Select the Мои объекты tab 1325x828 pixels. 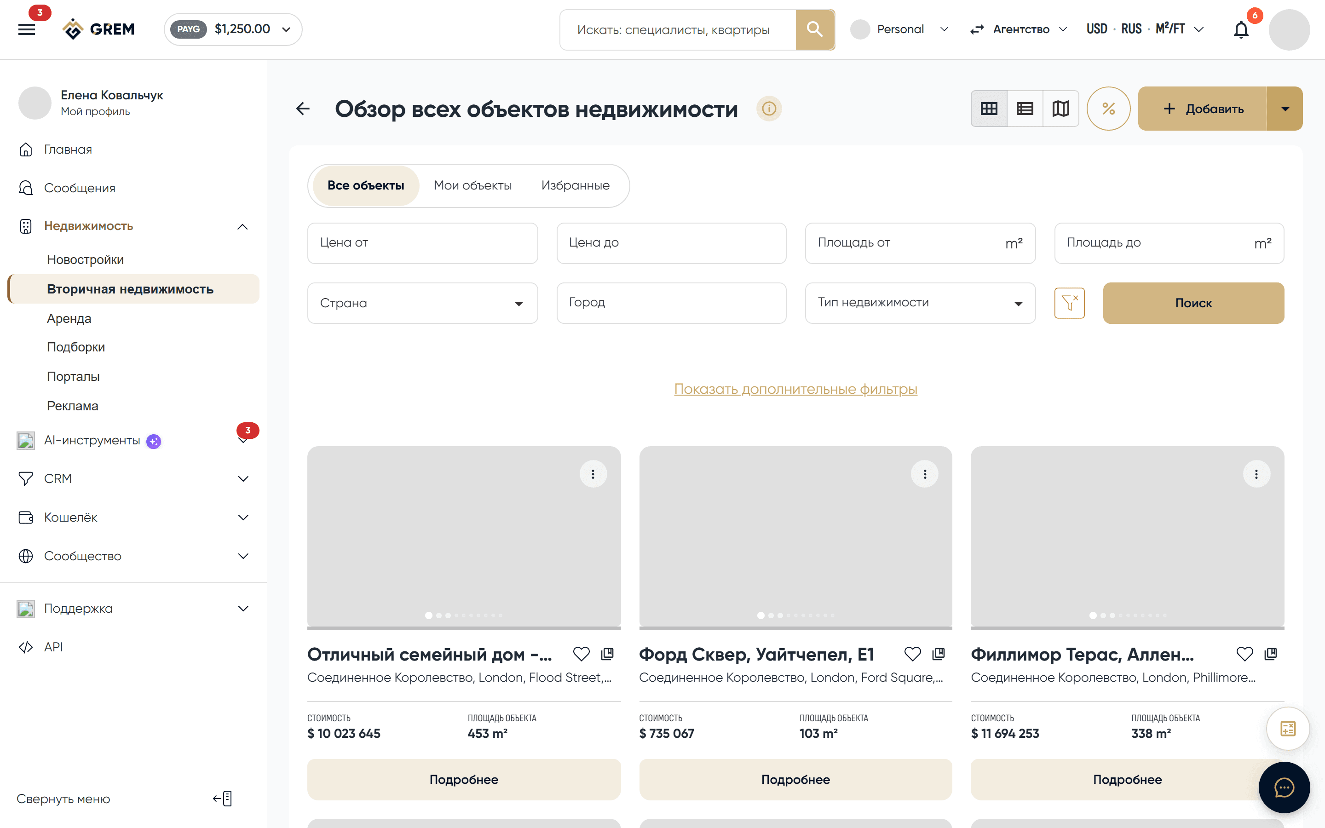click(472, 186)
